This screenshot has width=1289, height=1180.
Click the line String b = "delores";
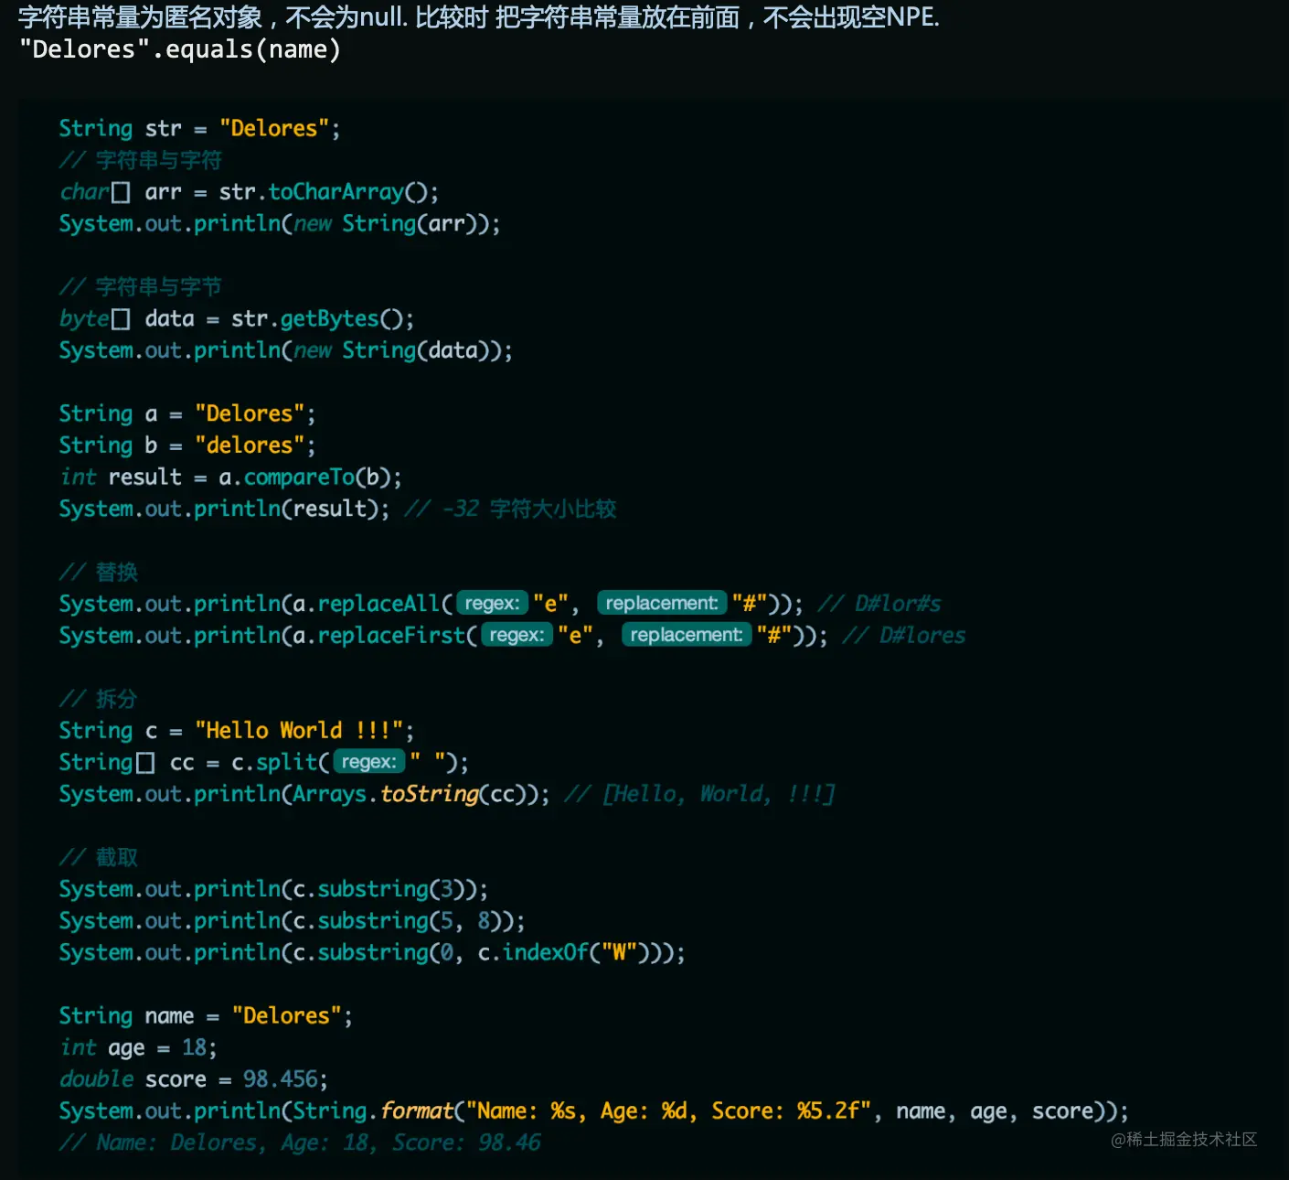pyautogui.click(x=187, y=445)
